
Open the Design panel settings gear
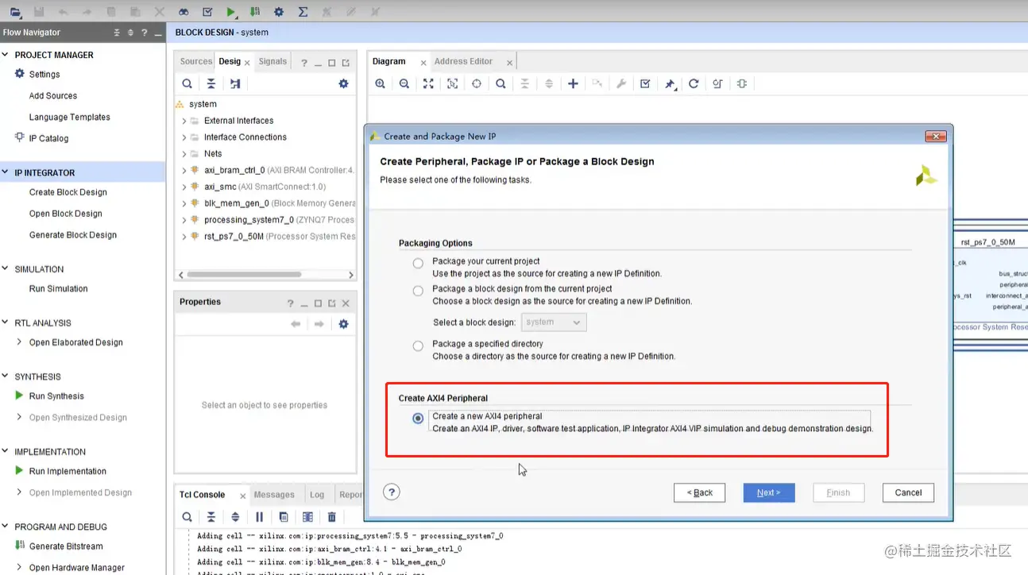coord(343,83)
